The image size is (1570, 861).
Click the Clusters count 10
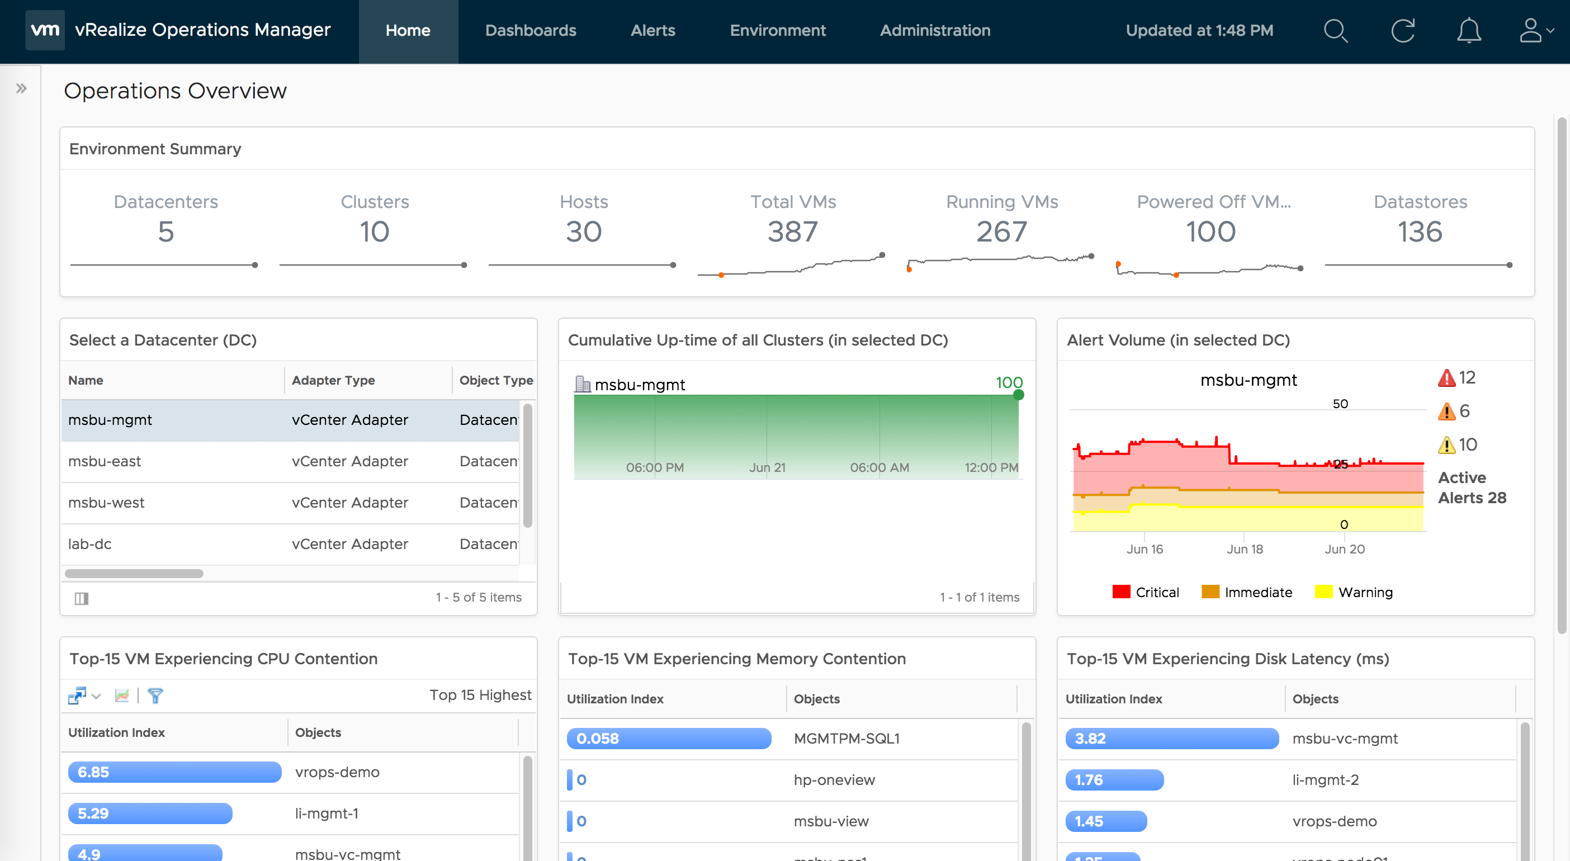[x=374, y=231]
